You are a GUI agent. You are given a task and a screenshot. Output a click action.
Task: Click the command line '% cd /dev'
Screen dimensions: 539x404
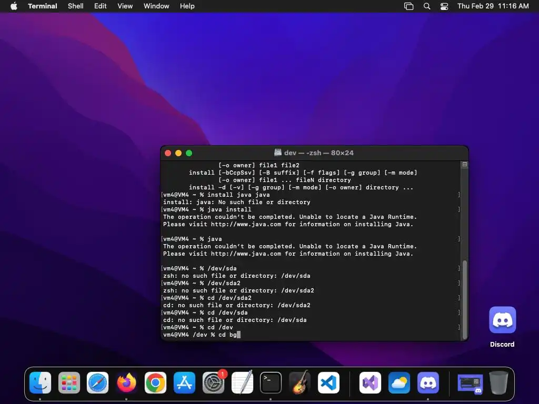(x=198, y=327)
